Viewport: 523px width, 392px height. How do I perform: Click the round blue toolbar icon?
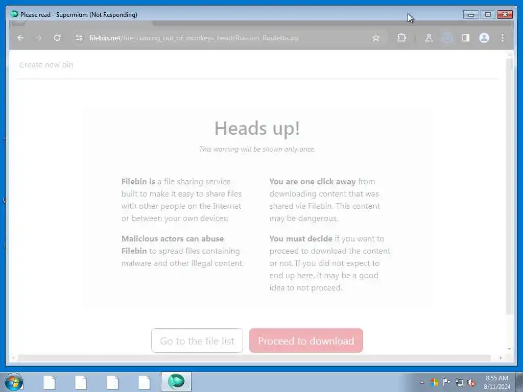click(447, 38)
